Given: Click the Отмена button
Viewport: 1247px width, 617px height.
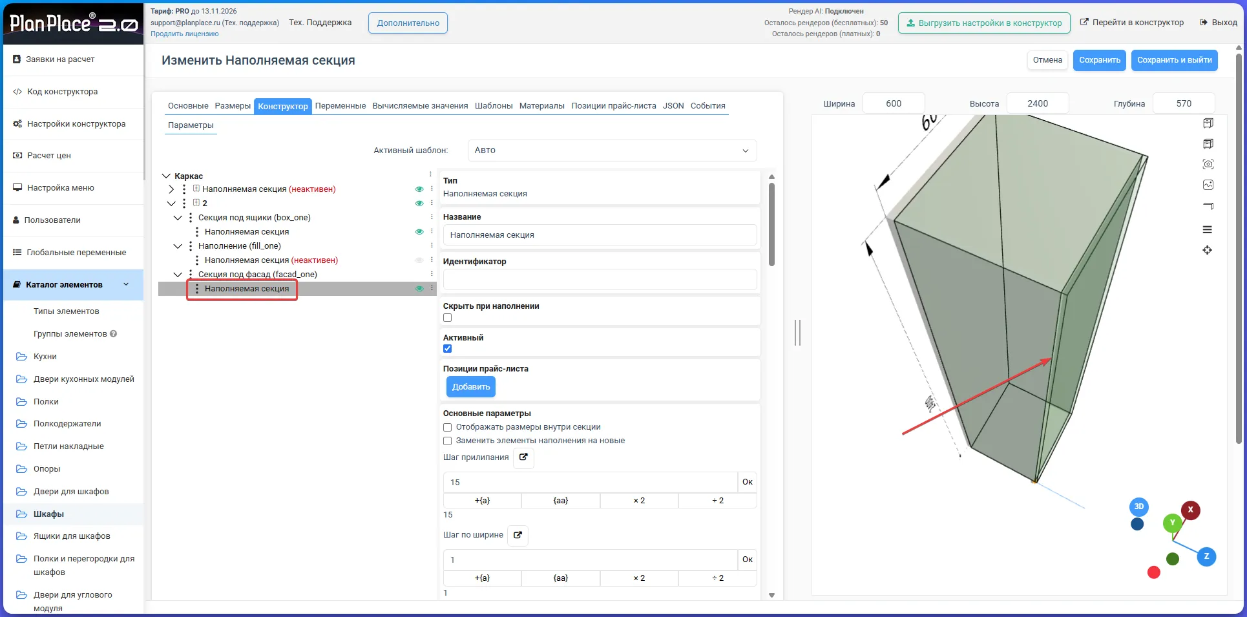Looking at the screenshot, I should pos(1047,60).
